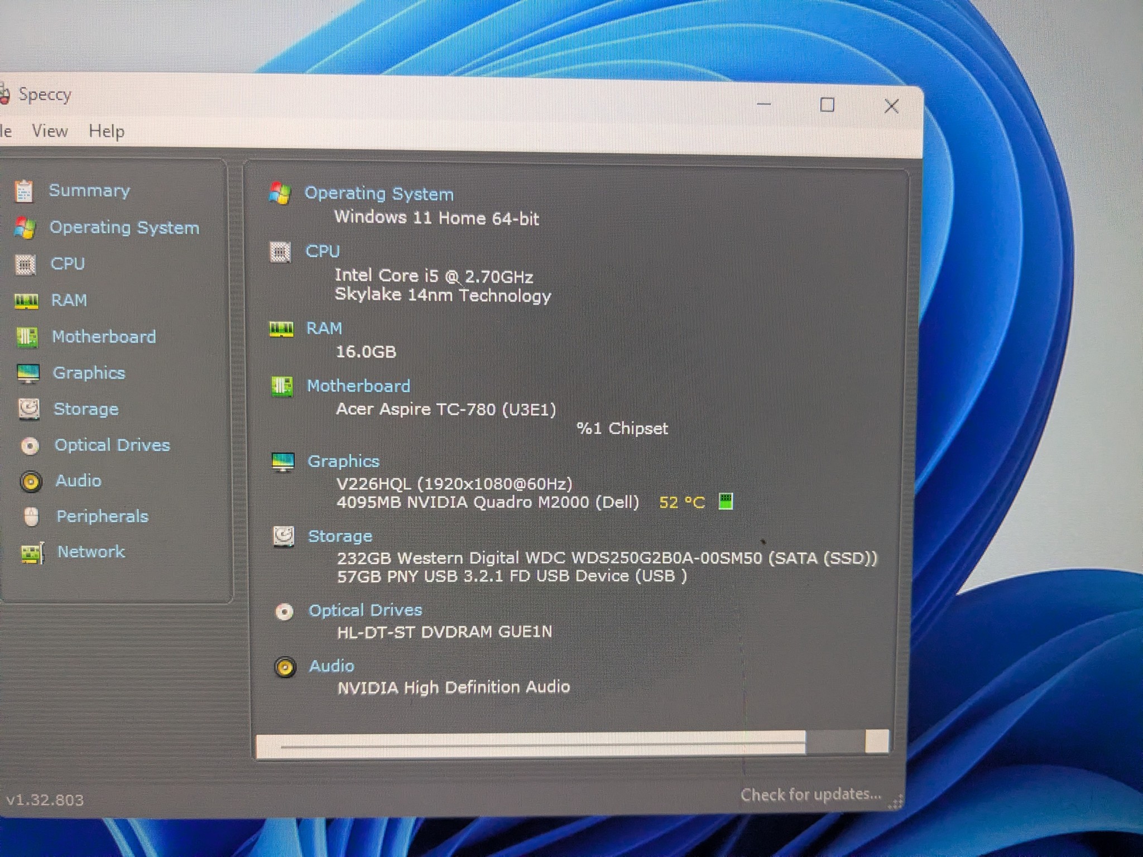Screen dimensions: 1143x857
Task: Click the disc icon beside Optical Drives heading
Action: pos(285,612)
